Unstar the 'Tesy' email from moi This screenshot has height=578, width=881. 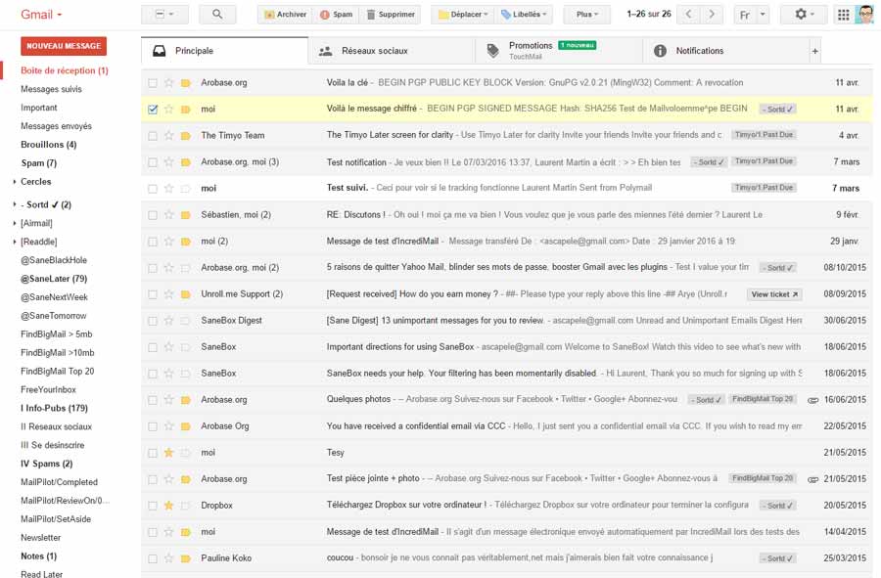click(168, 453)
